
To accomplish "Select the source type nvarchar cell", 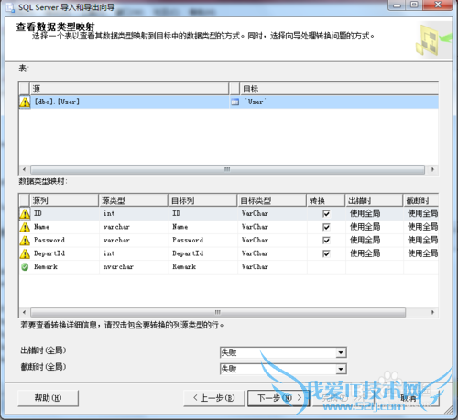I will click(134, 267).
